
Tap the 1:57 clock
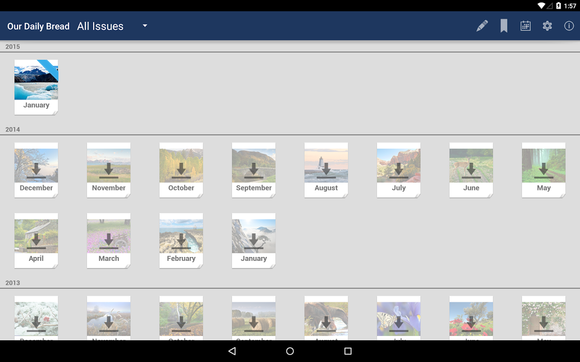click(570, 6)
